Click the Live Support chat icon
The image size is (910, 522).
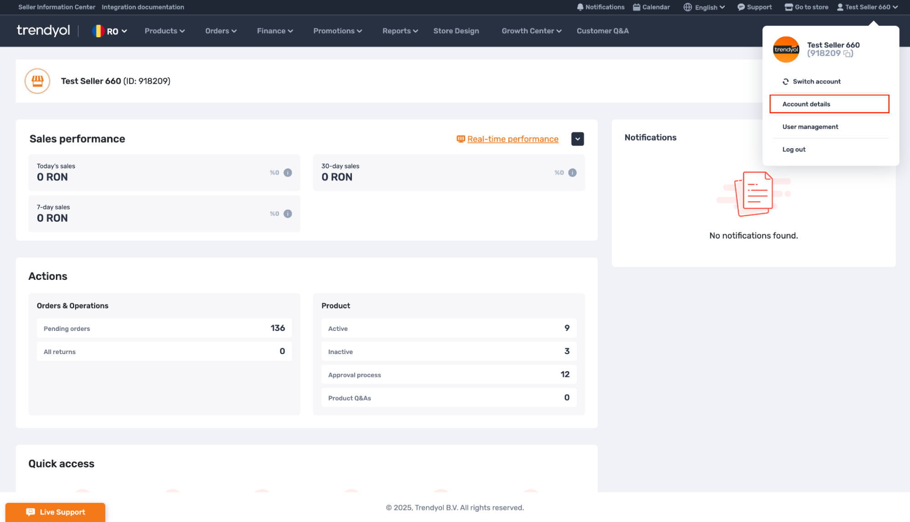(31, 512)
